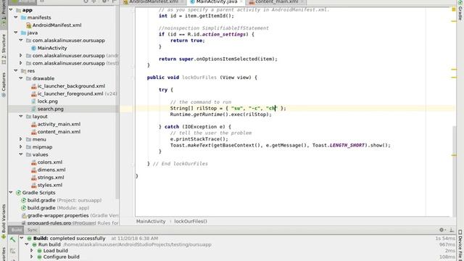
Task: Open styles.xml file
Action: tap(50, 186)
